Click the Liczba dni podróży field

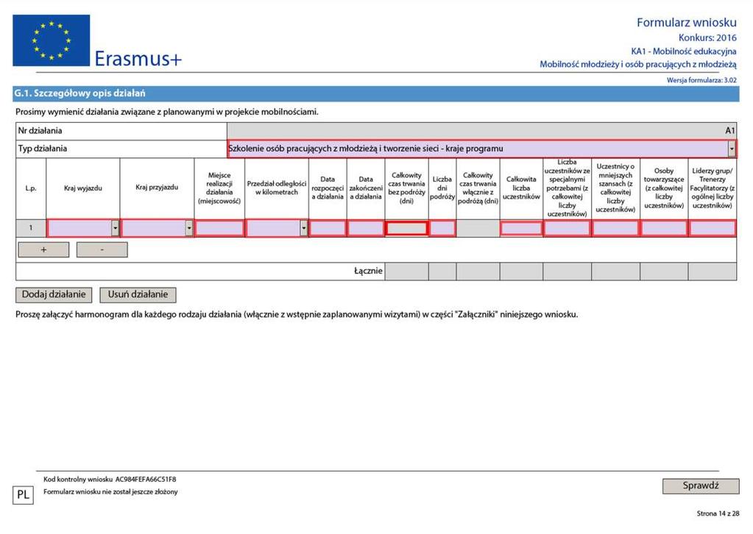tap(442, 228)
